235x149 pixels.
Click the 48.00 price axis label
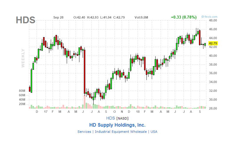(213, 21)
